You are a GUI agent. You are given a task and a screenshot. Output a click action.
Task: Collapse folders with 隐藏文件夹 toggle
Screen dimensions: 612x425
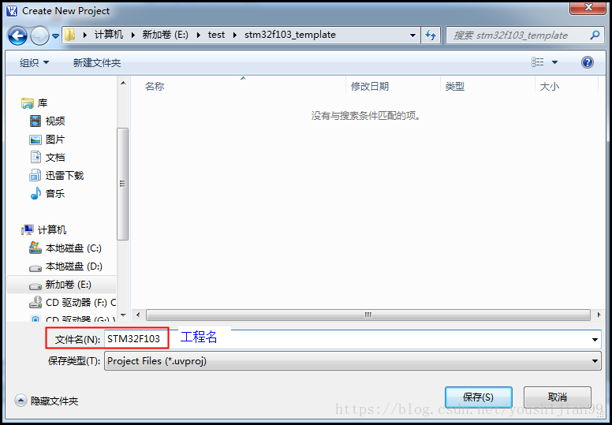pyautogui.click(x=47, y=401)
